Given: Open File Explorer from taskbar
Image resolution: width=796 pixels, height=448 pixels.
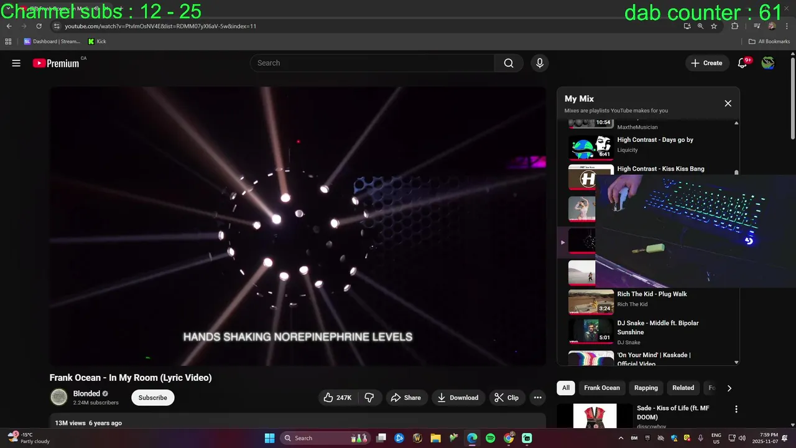Looking at the screenshot, I should (435, 438).
